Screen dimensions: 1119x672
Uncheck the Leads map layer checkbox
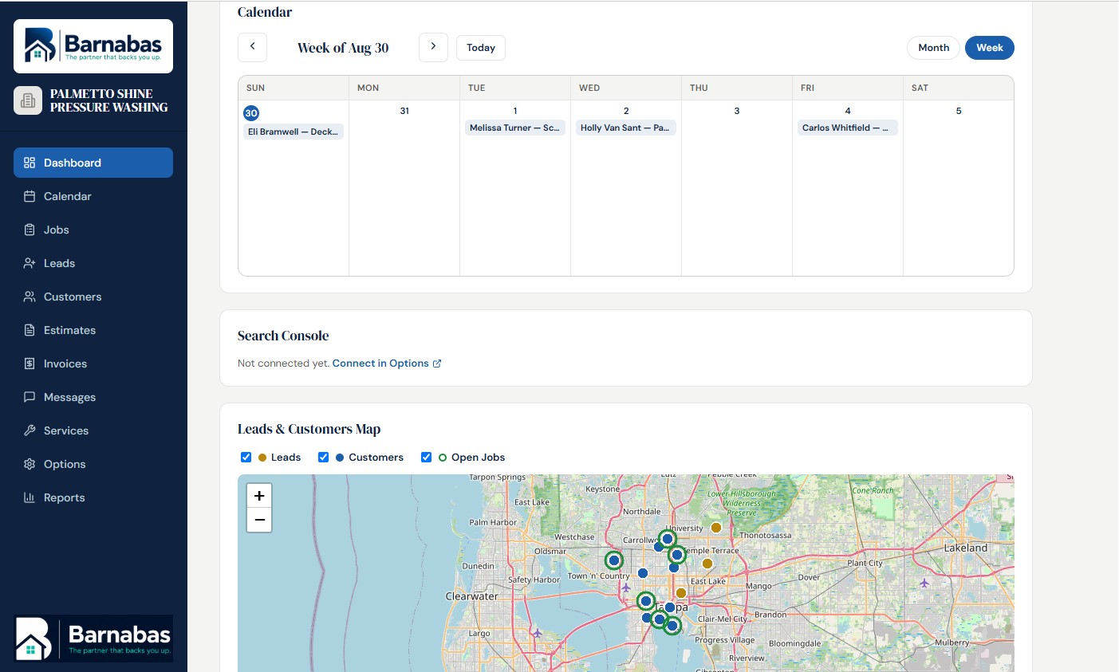[x=246, y=457]
